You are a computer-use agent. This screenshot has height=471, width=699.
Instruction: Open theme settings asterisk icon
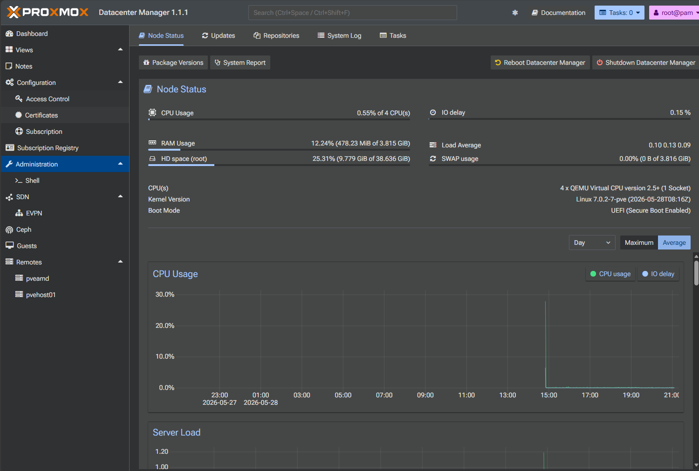coord(515,13)
